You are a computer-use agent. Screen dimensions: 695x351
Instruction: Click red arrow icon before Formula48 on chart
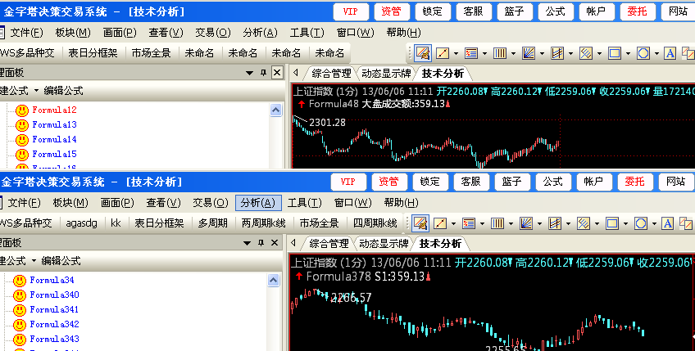coord(302,104)
